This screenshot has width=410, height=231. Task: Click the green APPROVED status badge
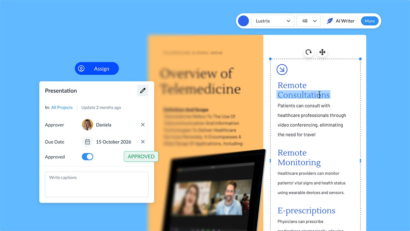(141, 156)
